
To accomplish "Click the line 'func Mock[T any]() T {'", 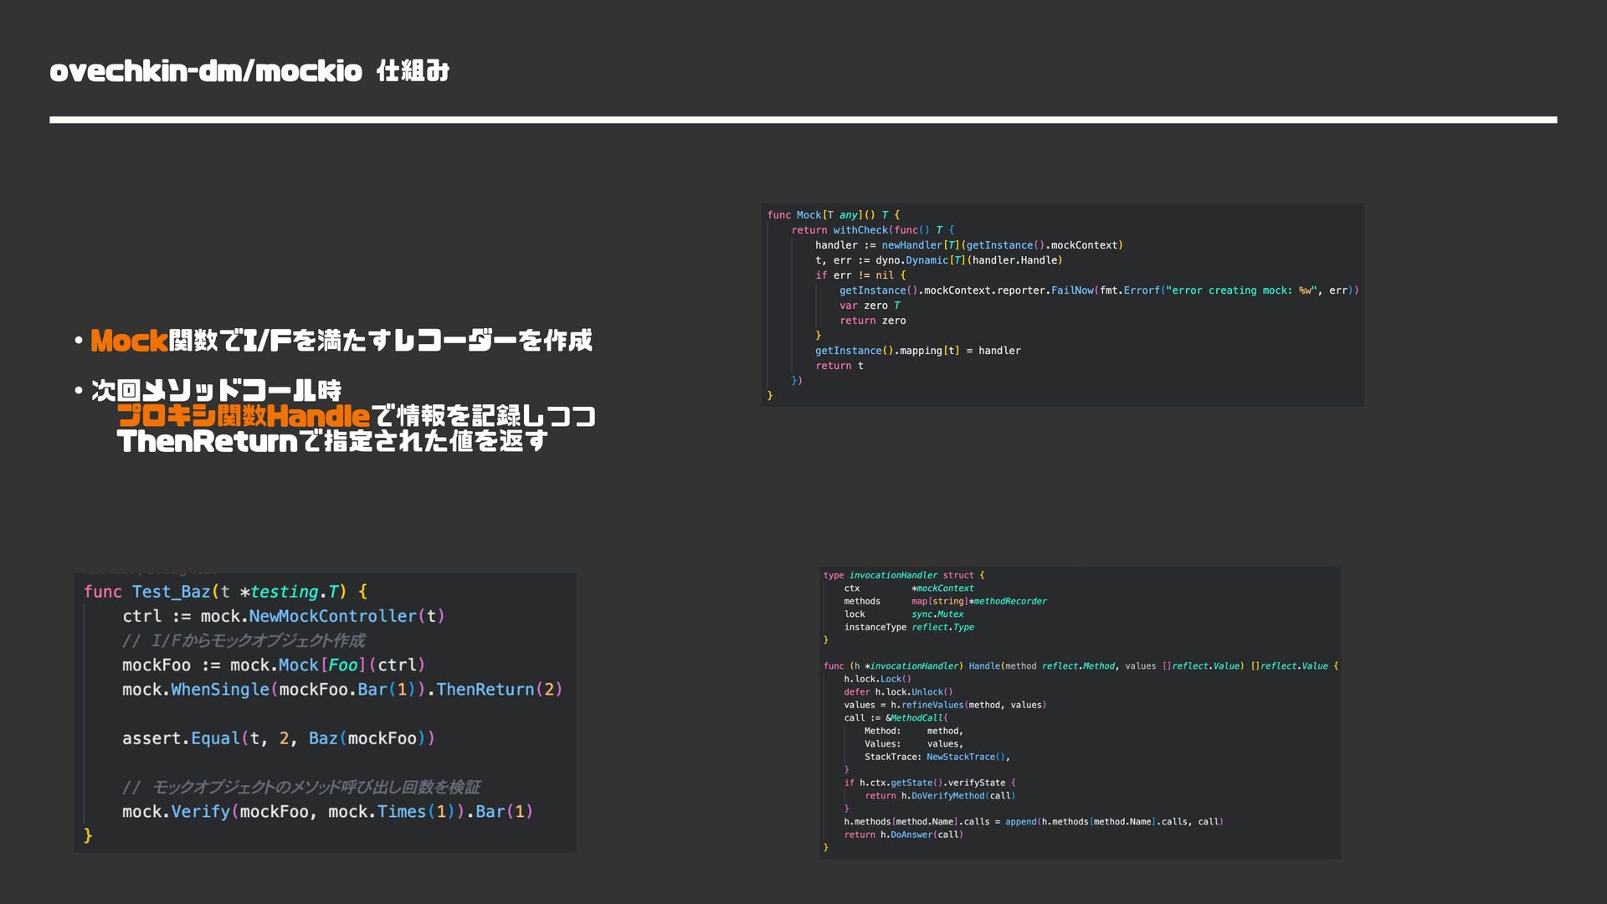I will (x=834, y=215).
